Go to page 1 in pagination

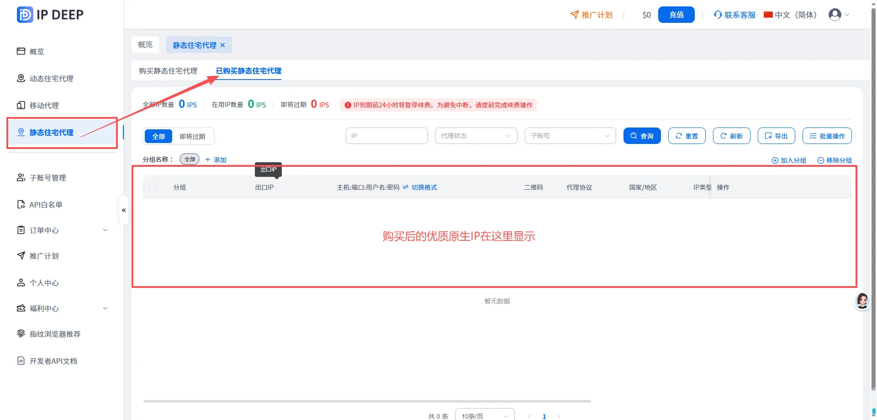544,416
